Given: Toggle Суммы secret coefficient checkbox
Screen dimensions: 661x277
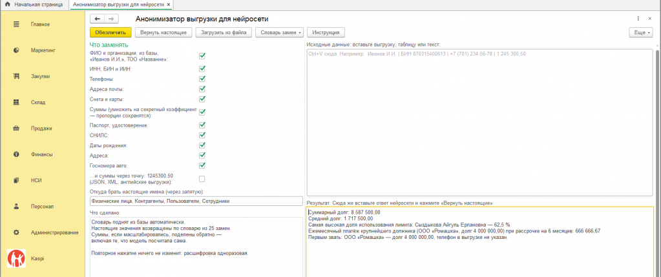Looking at the screenshot, I should [202, 112].
